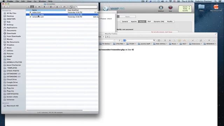Screen dimensions: 224x126
Task: Click the Firefox search magnifier icon
Action: 154,41
